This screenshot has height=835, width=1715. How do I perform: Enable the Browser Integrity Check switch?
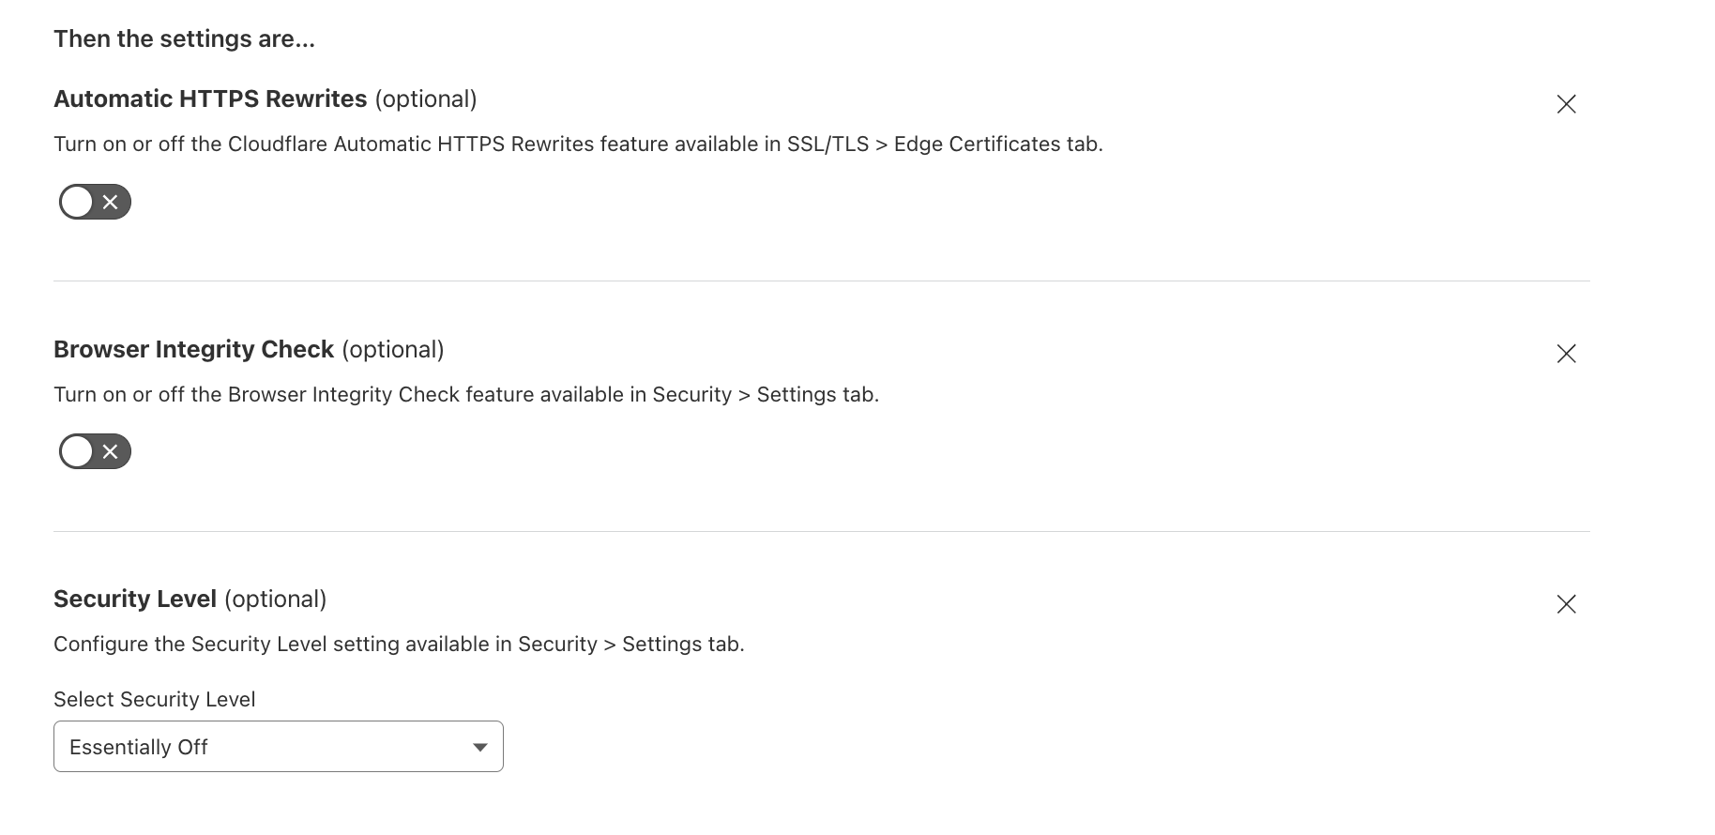click(x=95, y=451)
